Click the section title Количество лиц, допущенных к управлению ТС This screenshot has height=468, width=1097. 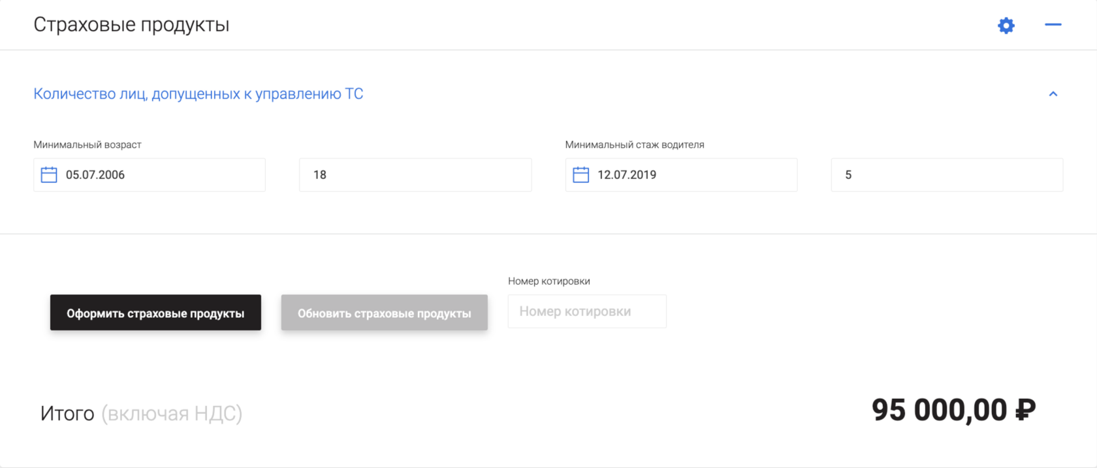coord(199,94)
